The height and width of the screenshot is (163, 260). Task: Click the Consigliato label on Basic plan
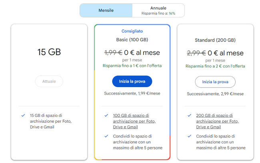[x=132, y=31]
